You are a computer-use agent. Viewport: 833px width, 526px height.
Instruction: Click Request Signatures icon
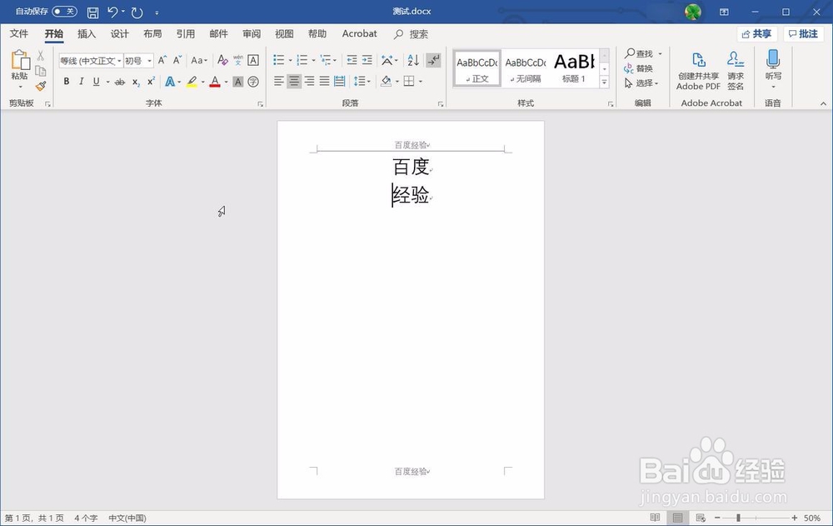[736, 71]
